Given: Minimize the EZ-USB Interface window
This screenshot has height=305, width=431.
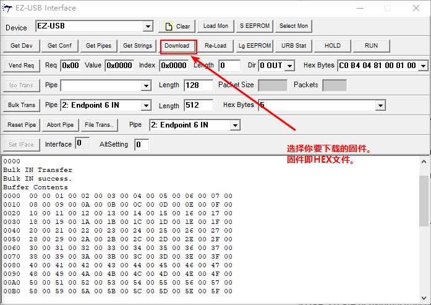Looking at the screenshot, I should (x=360, y=8).
